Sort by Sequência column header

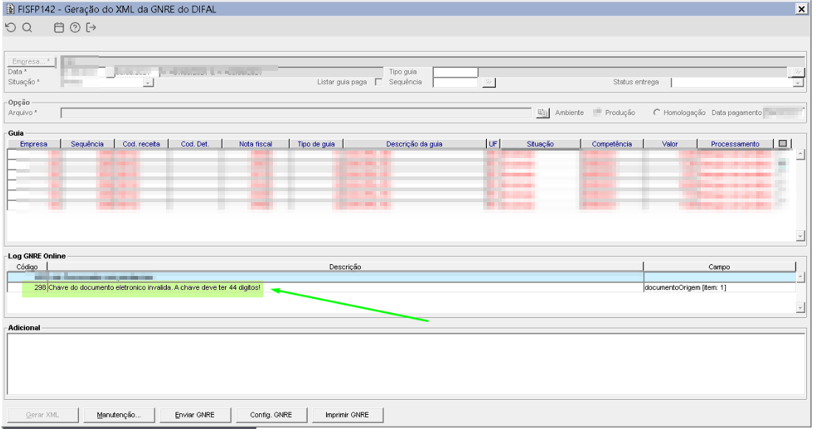point(87,144)
